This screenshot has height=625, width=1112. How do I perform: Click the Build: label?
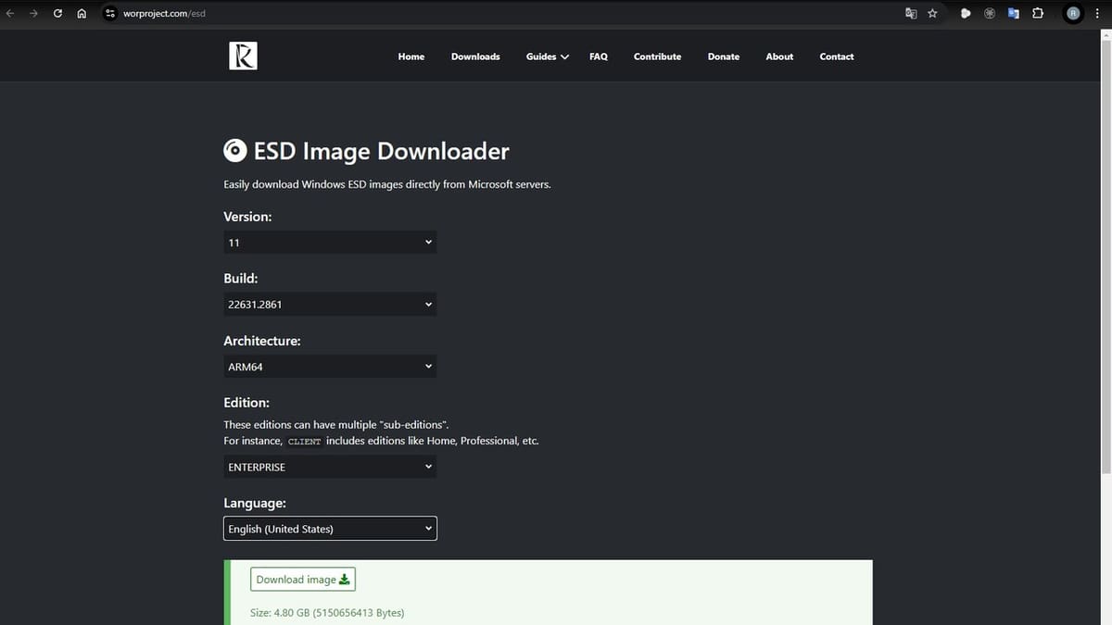click(241, 278)
